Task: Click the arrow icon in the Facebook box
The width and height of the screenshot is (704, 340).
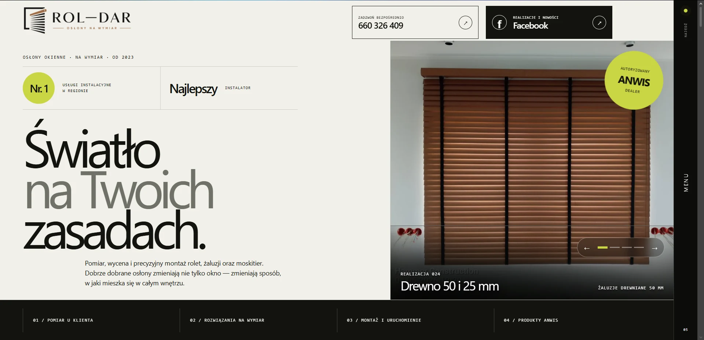Action: (599, 23)
